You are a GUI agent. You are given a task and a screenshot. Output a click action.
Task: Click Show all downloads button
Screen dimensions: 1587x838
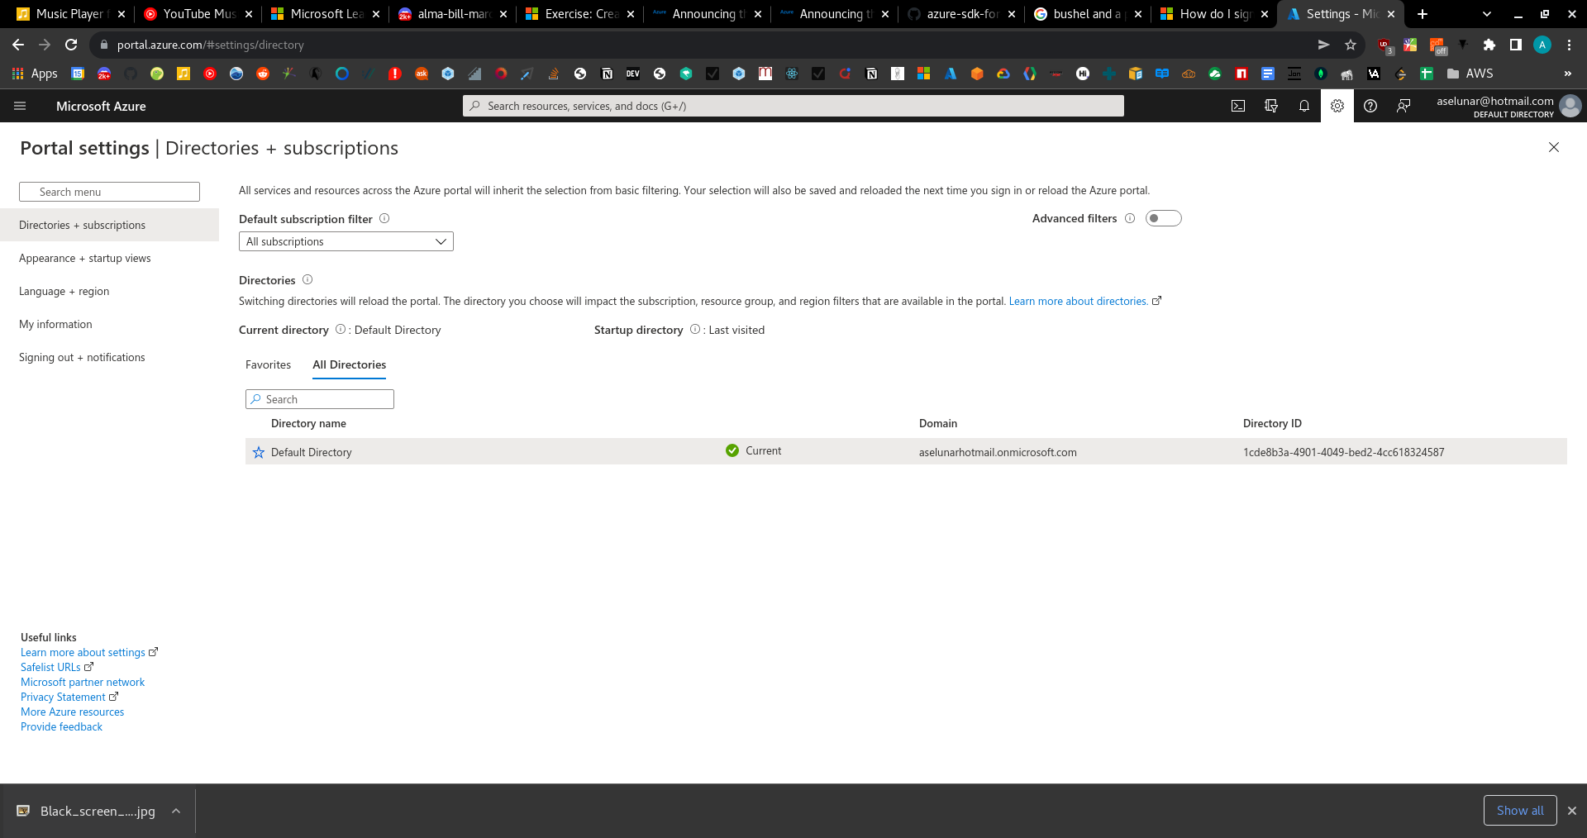pos(1520,811)
